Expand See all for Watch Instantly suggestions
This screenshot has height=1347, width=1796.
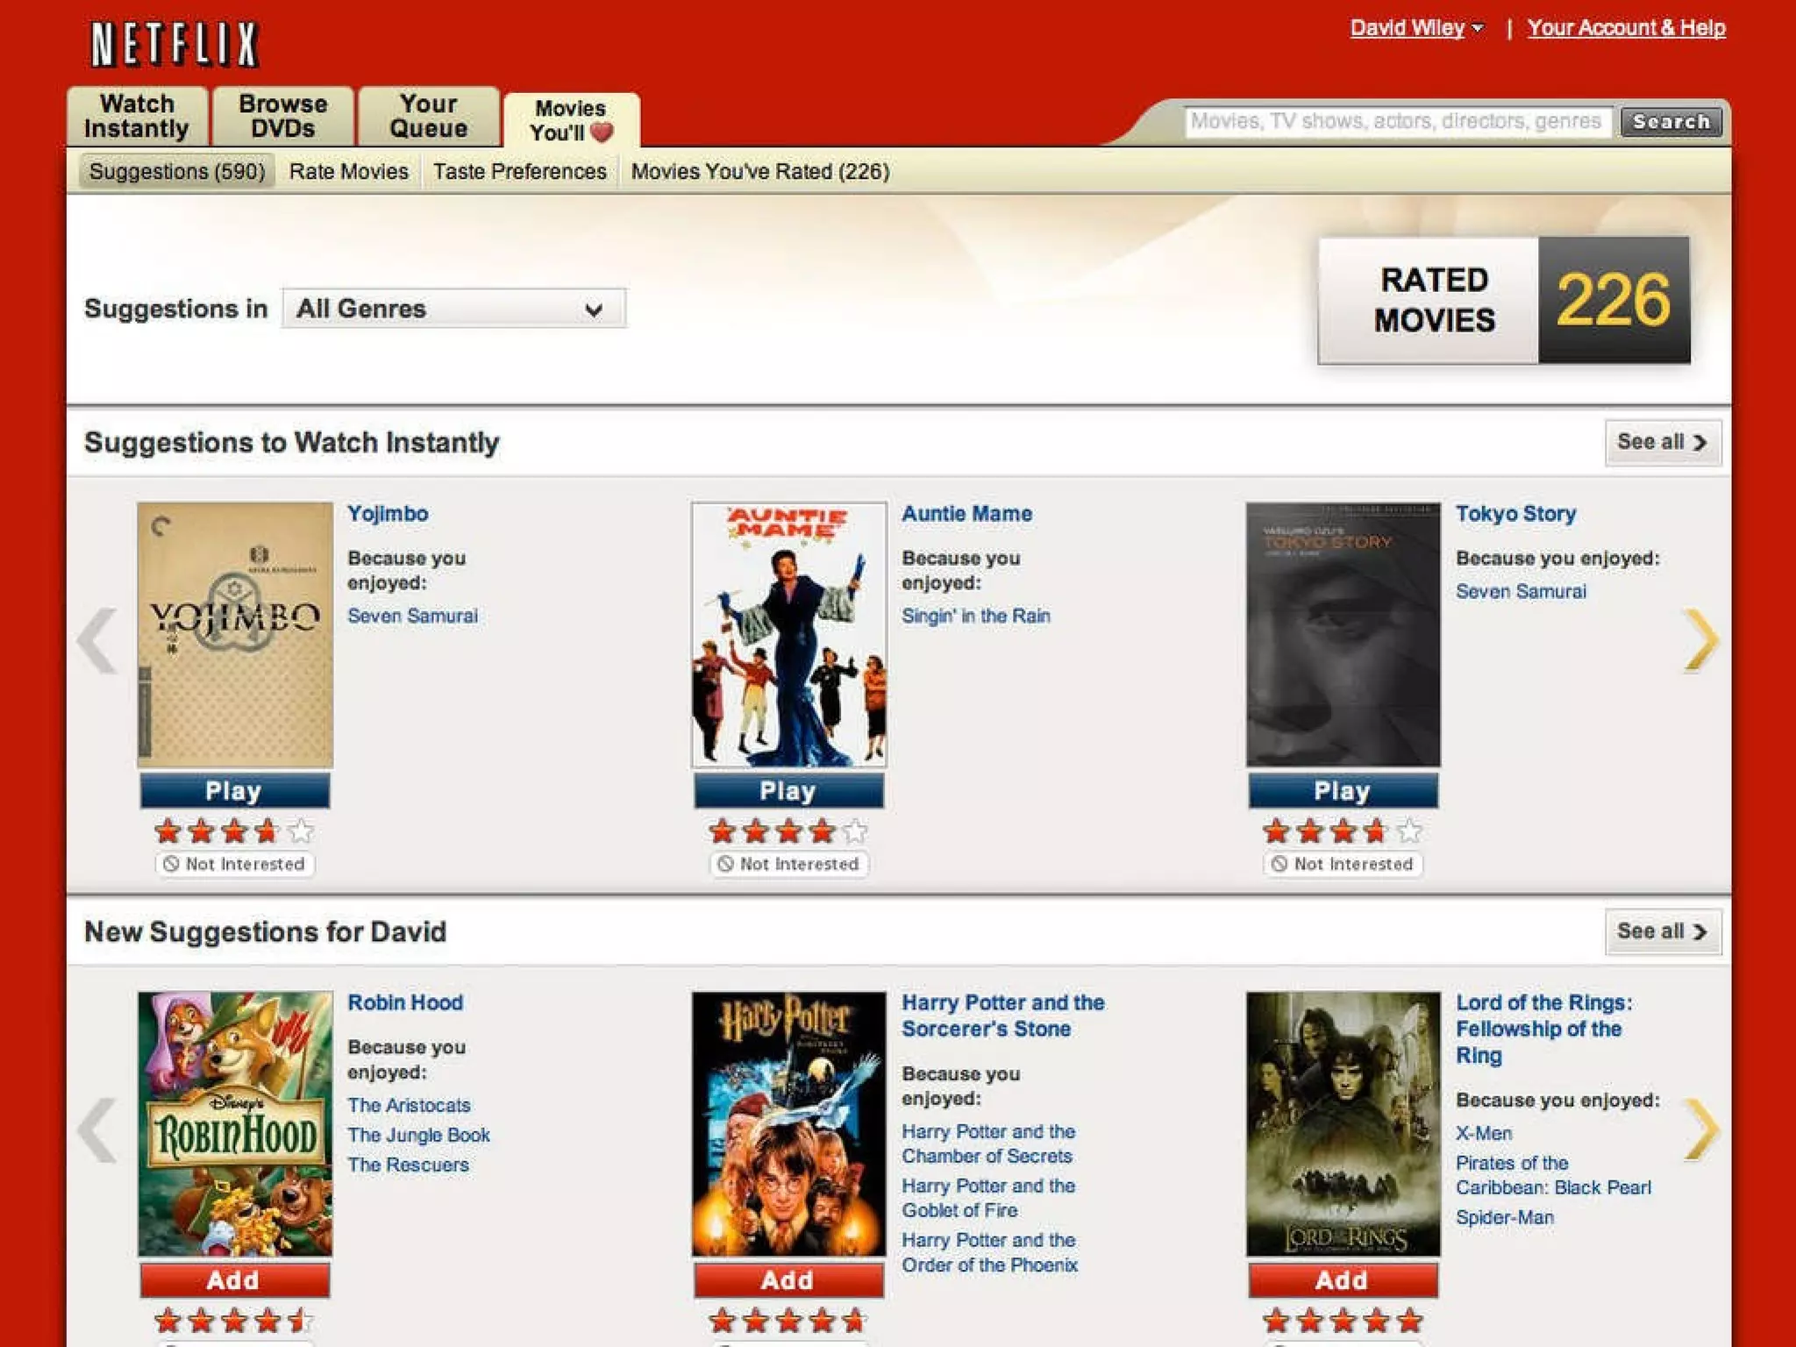1662,442
